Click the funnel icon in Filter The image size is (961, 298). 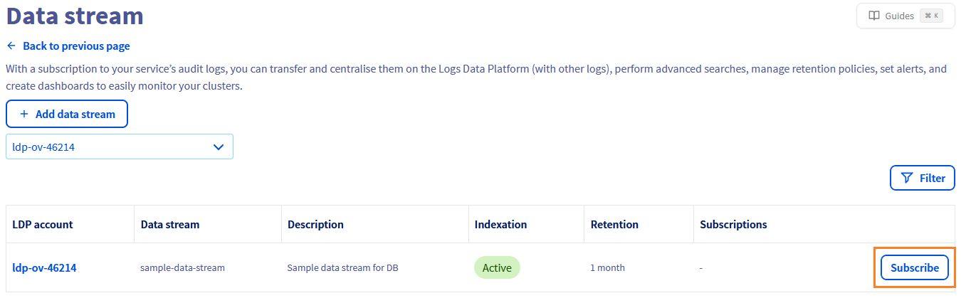point(907,178)
